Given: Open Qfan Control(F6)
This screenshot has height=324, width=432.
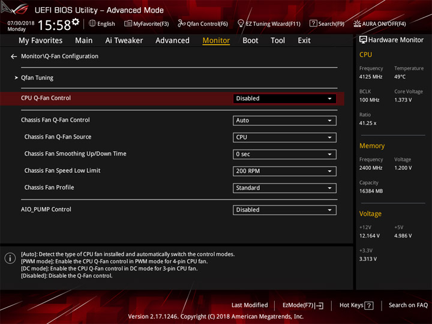Looking at the screenshot, I should [x=203, y=23].
